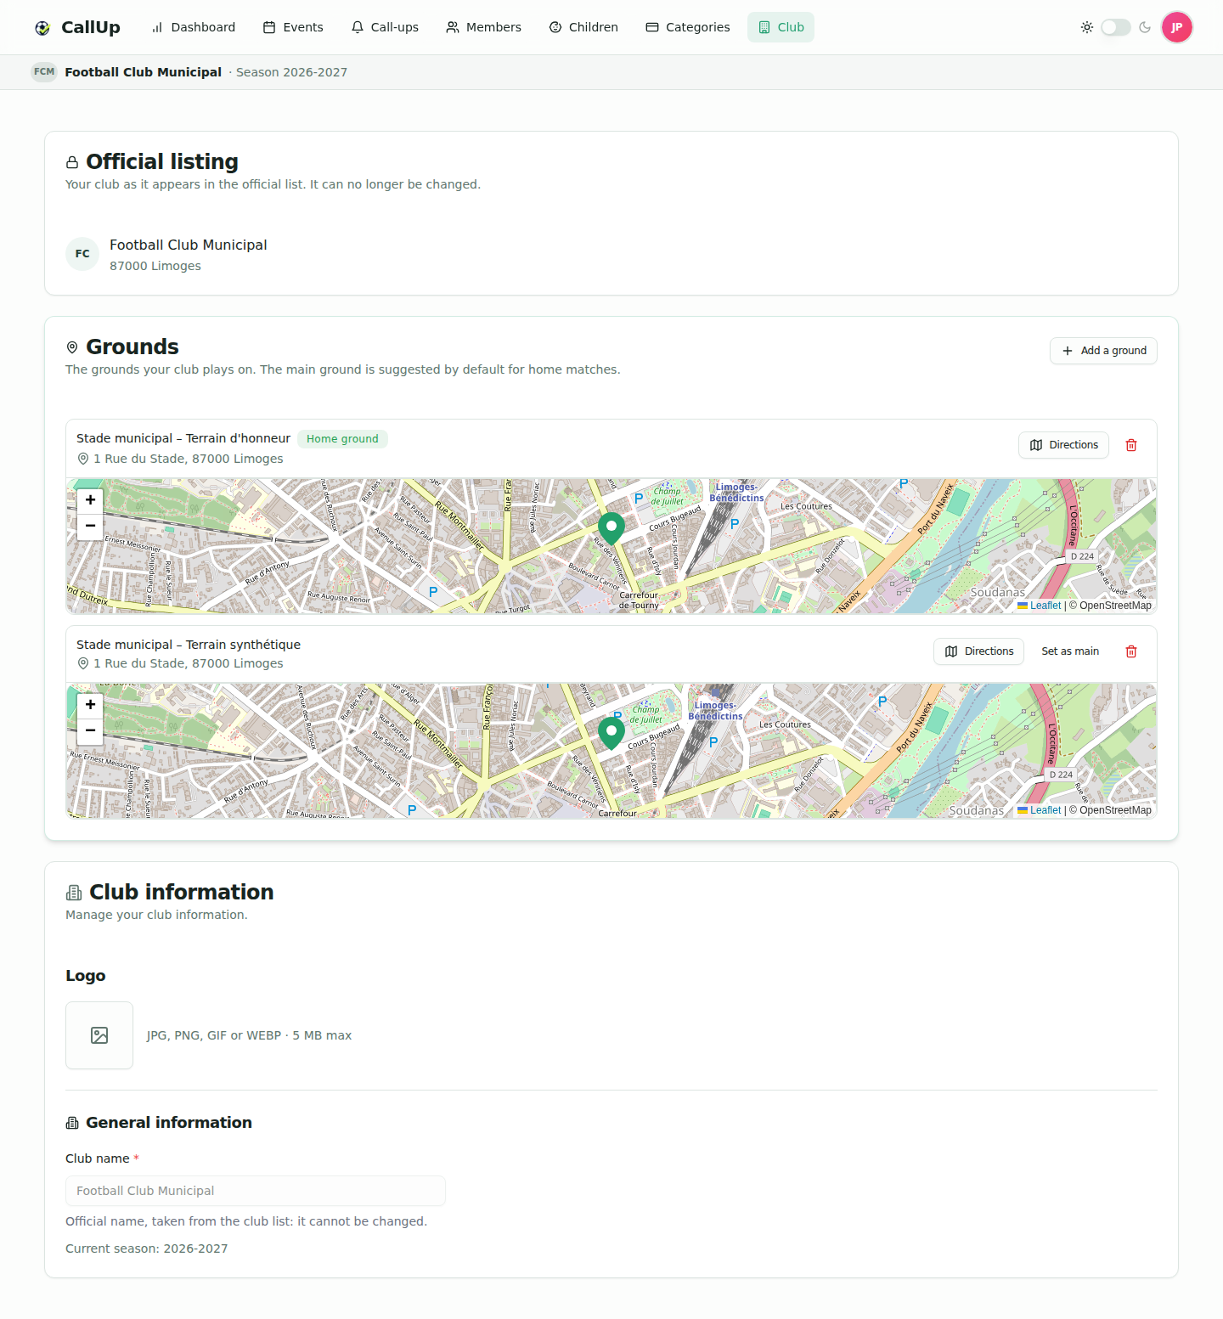Click the CallUp soccer ball logo
Image resolution: width=1223 pixels, height=1319 pixels.
42,28
